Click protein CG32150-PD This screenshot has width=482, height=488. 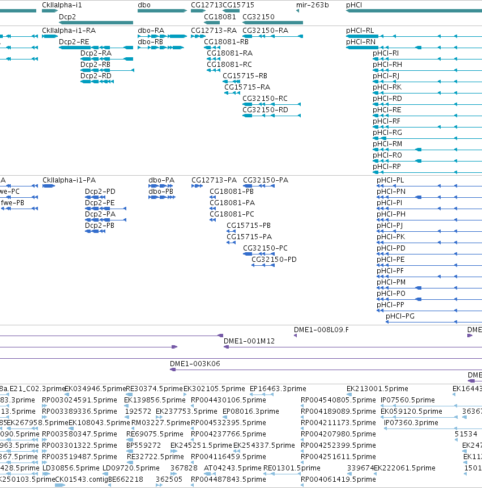tap(274, 260)
